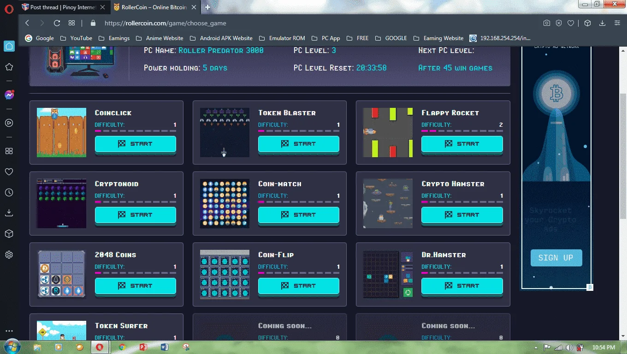Expand the Earning Website bookmarks folder
The image size is (627, 354).
click(438, 38)
